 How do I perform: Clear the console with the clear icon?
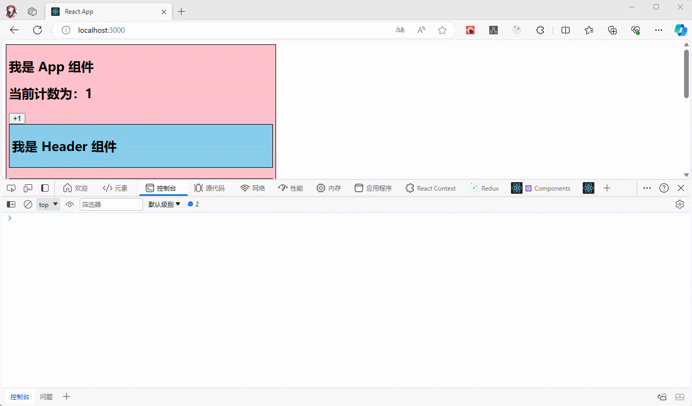tap(28, 204)
